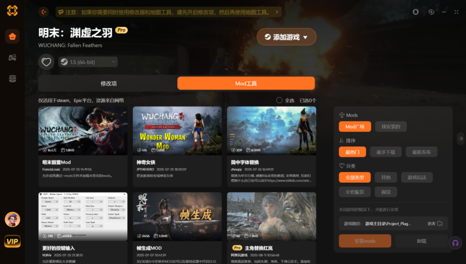The height and width of the screenshot is (264, 466).
Task: Open the 添加游戏 dropdown button
Action: (287, 37)
